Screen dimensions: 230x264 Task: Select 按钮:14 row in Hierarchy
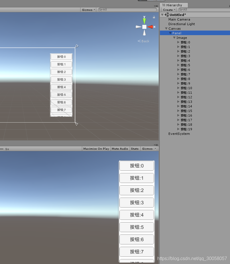pyautogui.click(x=195, y=106)
